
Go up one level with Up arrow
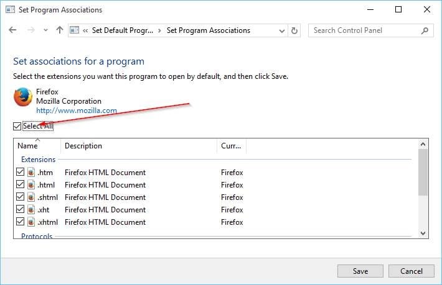coord(60,30)
